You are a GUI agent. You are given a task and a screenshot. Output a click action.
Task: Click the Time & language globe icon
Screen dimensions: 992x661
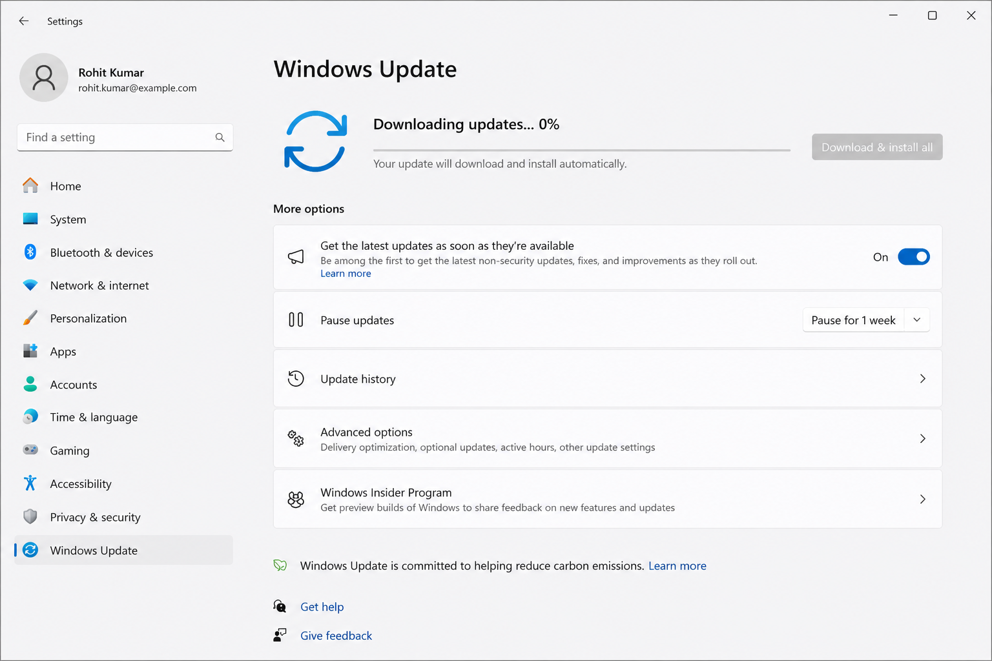30,417
